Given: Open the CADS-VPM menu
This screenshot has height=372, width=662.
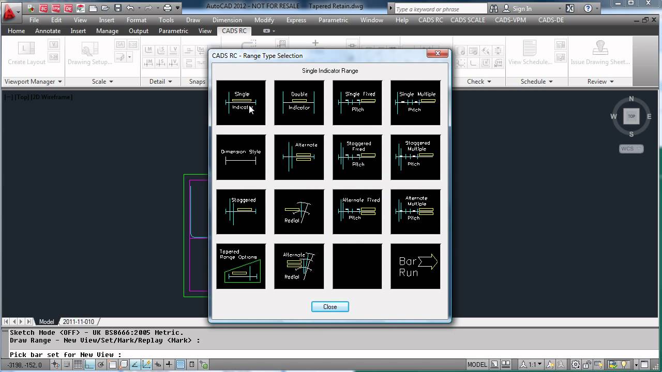Looking at the screenshot, I should pos(511,20).
